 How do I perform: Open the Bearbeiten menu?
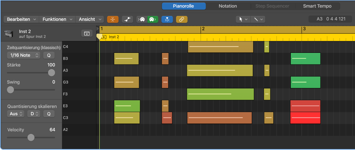21,19
